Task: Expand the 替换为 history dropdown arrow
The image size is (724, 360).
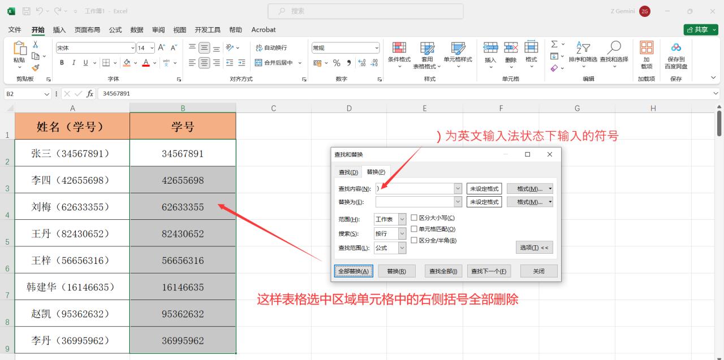Action: click(x=458, y=202)
